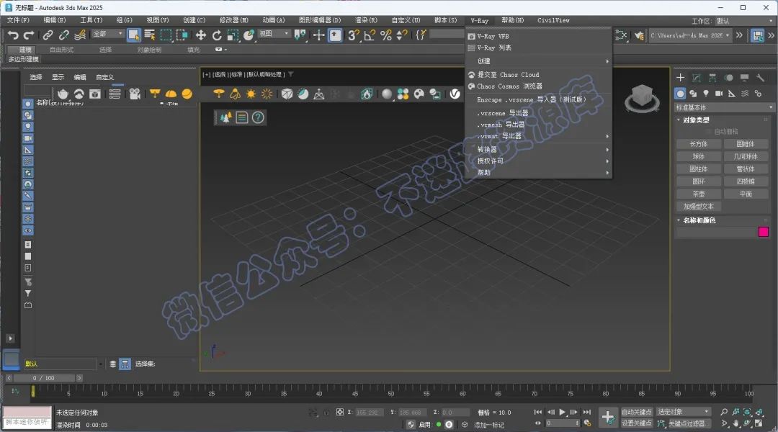Toggle the 自动关键点 button
This screenshot has height=432, width=778.
tap(637, 412)
